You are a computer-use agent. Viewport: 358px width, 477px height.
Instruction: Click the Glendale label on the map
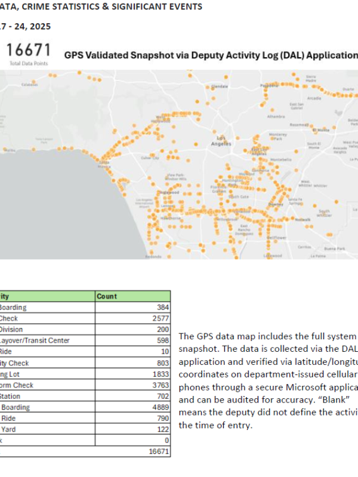pyautogui.click(x=220, y=86)
